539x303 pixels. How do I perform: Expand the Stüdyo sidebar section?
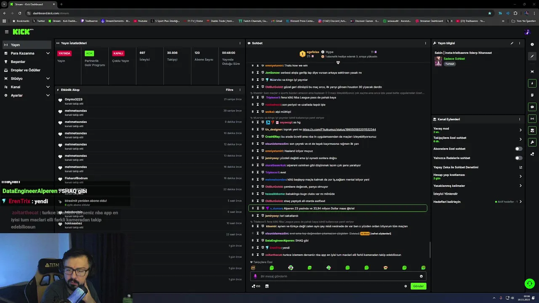coord(27,79)
